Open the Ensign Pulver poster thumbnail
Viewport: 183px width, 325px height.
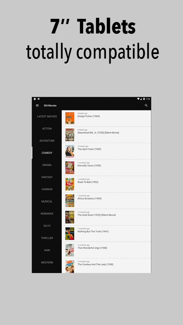70,118
